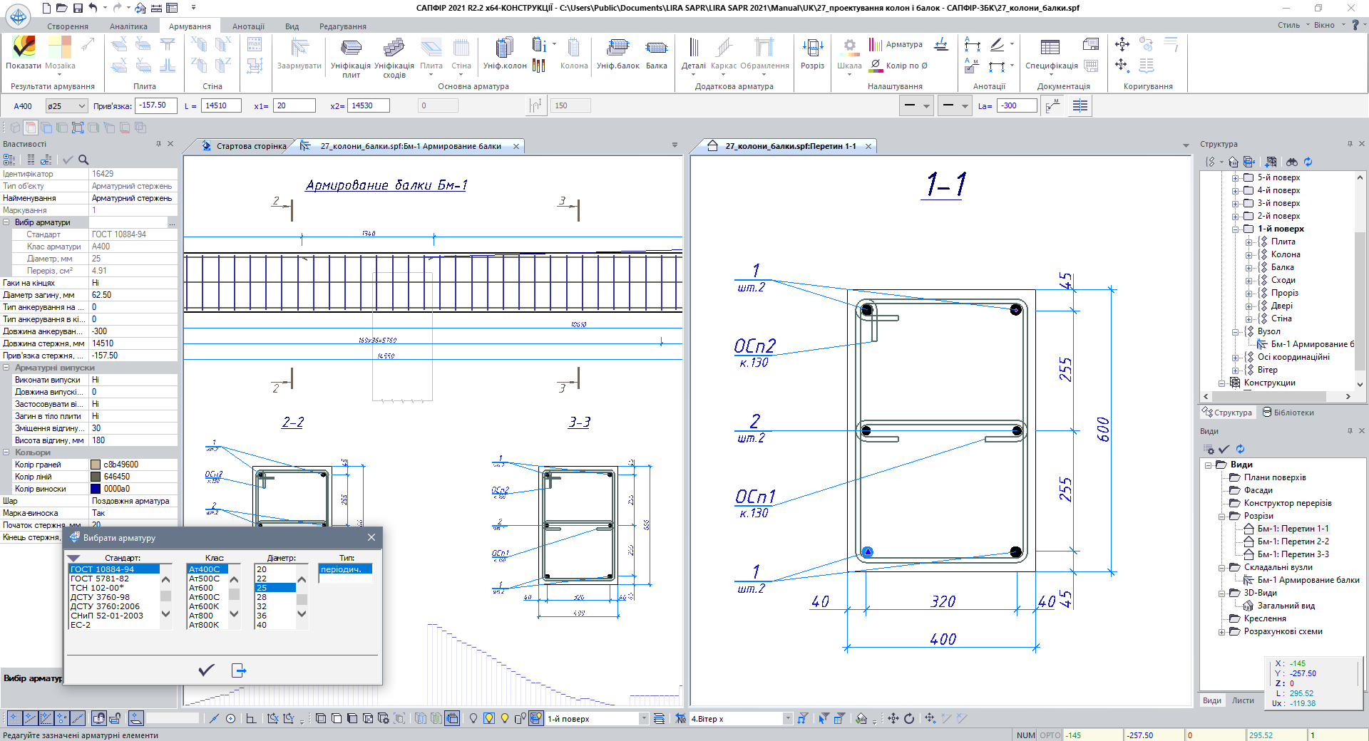
Task: Toggle the 3-й поверх checkbox
Action: 1248,203
